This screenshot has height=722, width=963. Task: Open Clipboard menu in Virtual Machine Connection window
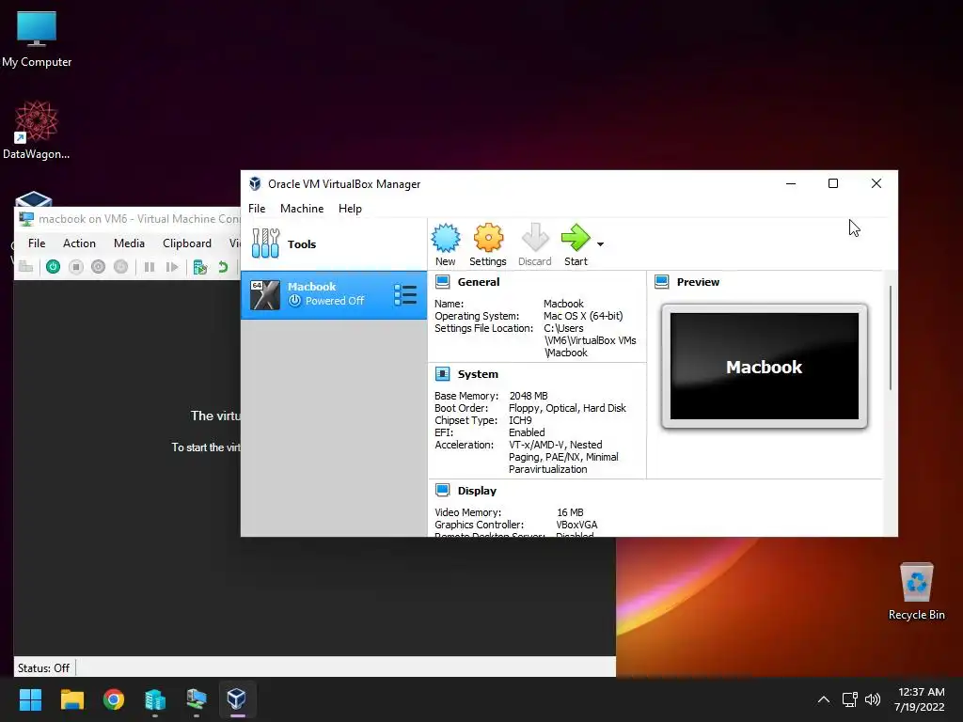187,243
